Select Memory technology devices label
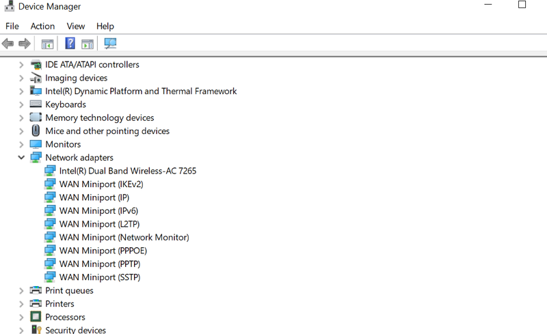This screenshot has width=547, height=334. pyautogui.click(x=100, y=118)
